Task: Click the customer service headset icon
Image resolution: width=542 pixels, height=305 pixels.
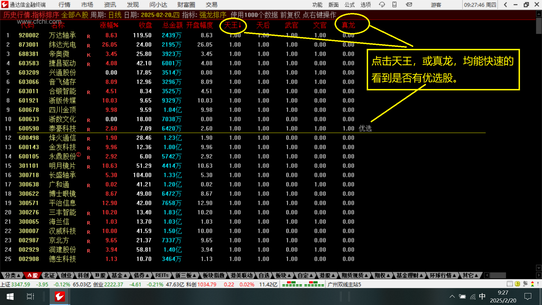Action: pos(382,5)
